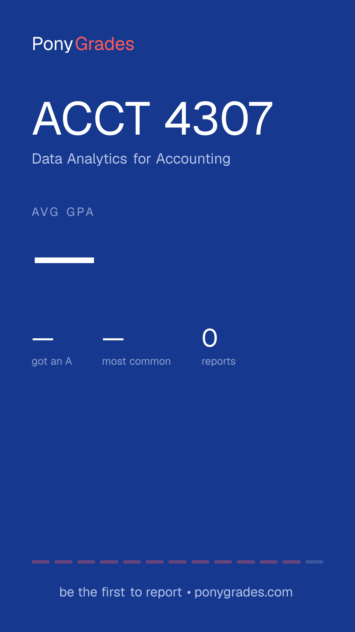Click be the first to report
Viewport: 355px width, 632px height.
[121, 592]
